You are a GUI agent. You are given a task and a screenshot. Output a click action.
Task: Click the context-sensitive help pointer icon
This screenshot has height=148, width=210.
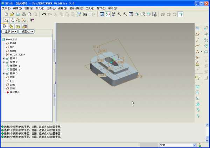point(32,20)
